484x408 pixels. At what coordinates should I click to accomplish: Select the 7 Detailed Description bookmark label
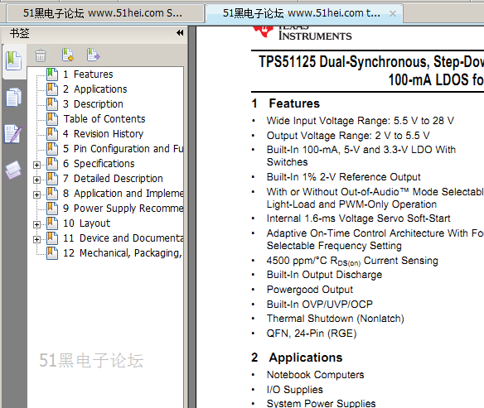coord(113,179)
